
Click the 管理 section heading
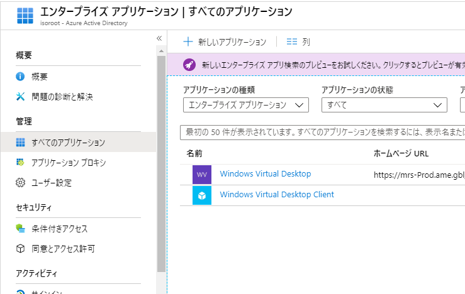24,121
